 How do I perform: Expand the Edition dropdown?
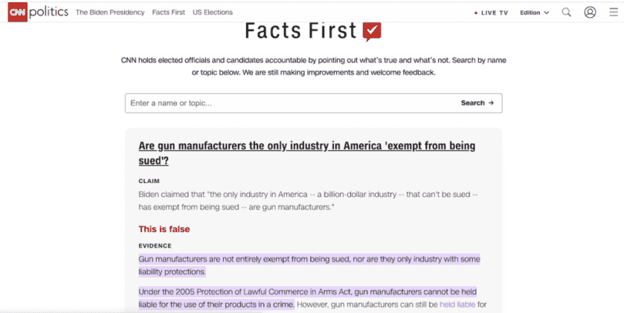(535, 13)
